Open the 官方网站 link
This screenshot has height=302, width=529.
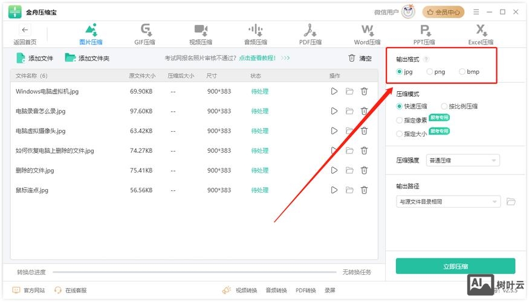(x=28, y=290)
